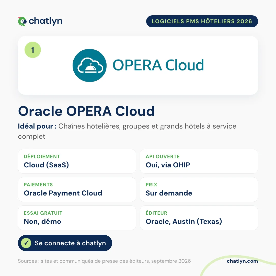Click the ESSAI GRATUIT label
The height and width of the screenshot is (276, 276).
coord(43,213)
